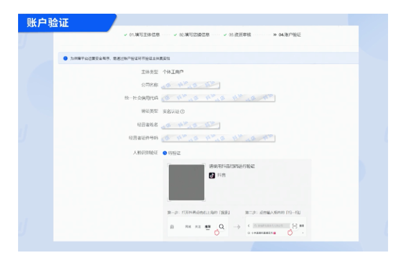
Task: Click the search magnifier icon in step one
Action: coord(221,227)
